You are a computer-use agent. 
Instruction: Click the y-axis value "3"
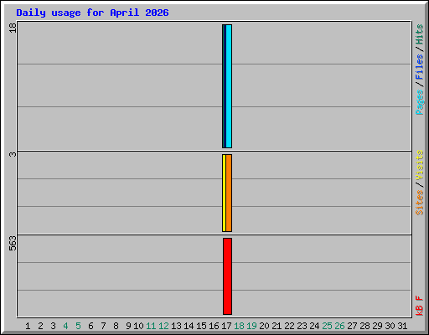point(13,154)
